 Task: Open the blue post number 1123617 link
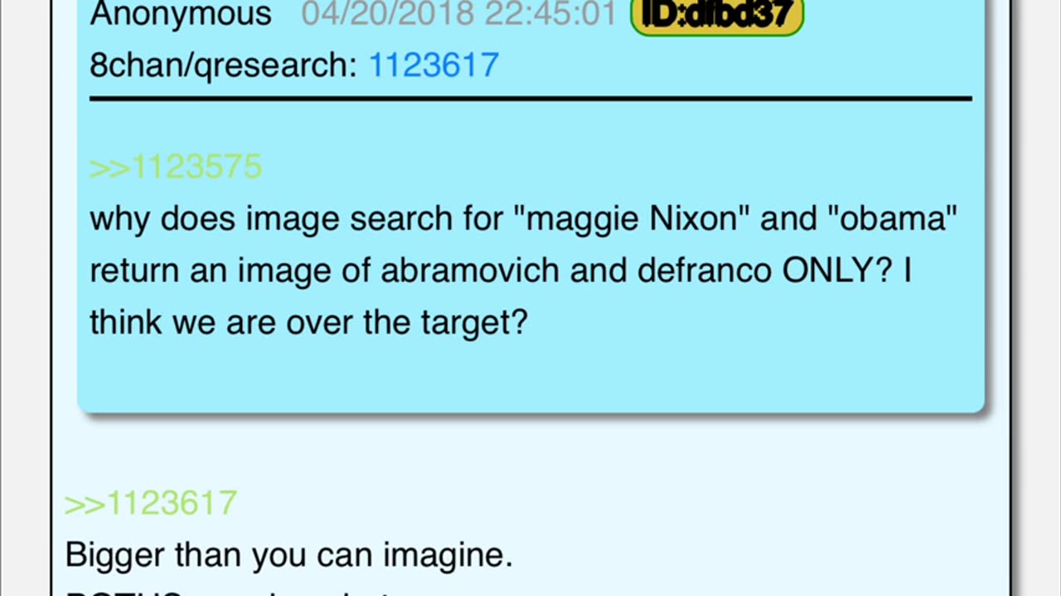pos(434,65)
